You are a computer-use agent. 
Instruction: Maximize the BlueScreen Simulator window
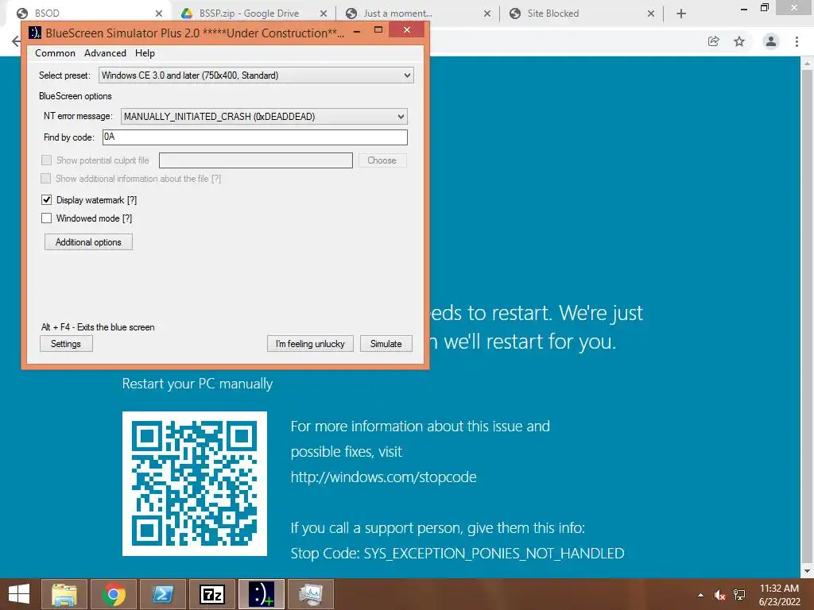point(378,30)
